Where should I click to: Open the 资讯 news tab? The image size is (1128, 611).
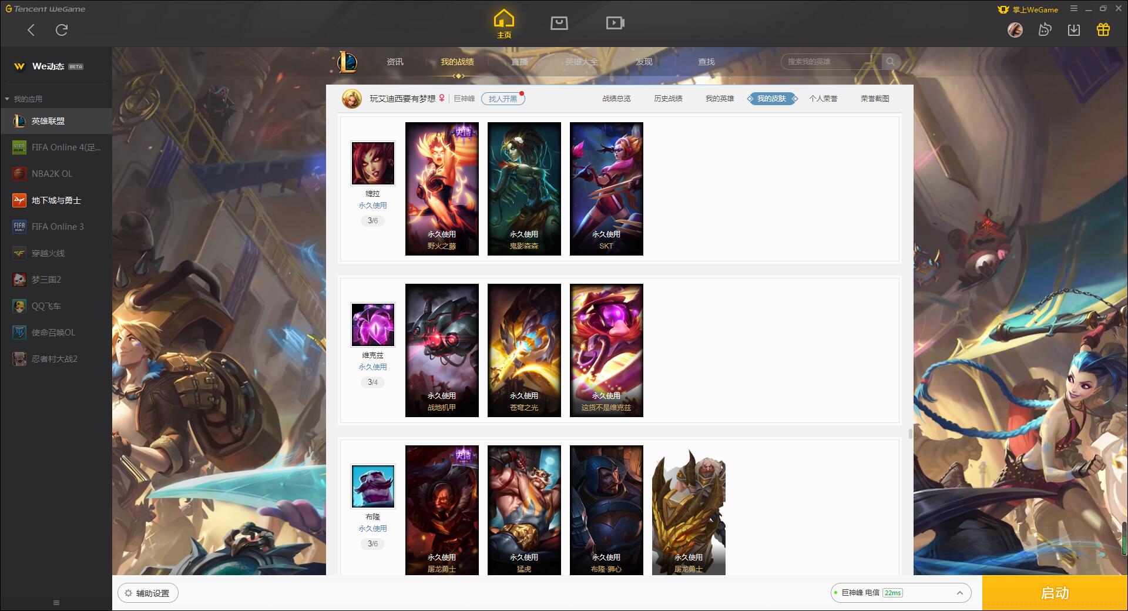(395, 62)
